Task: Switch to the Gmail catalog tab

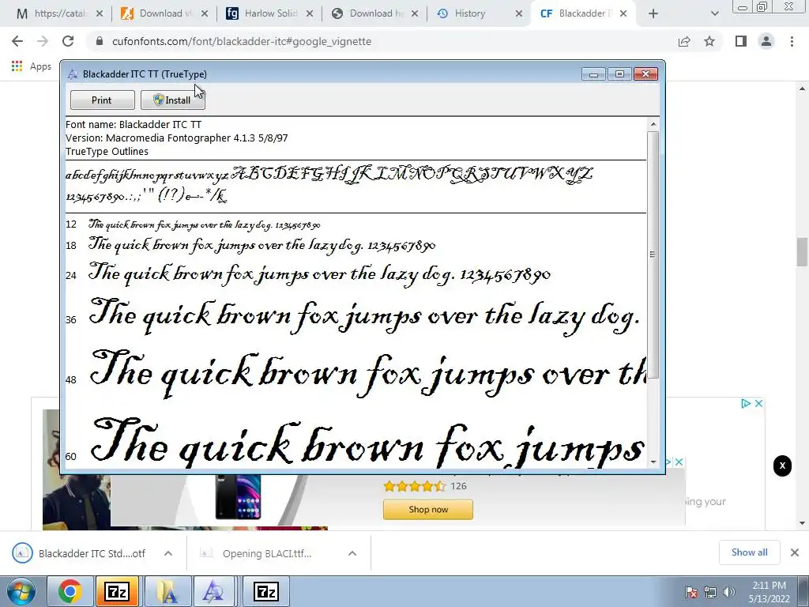Action: [x=59, y=13]
